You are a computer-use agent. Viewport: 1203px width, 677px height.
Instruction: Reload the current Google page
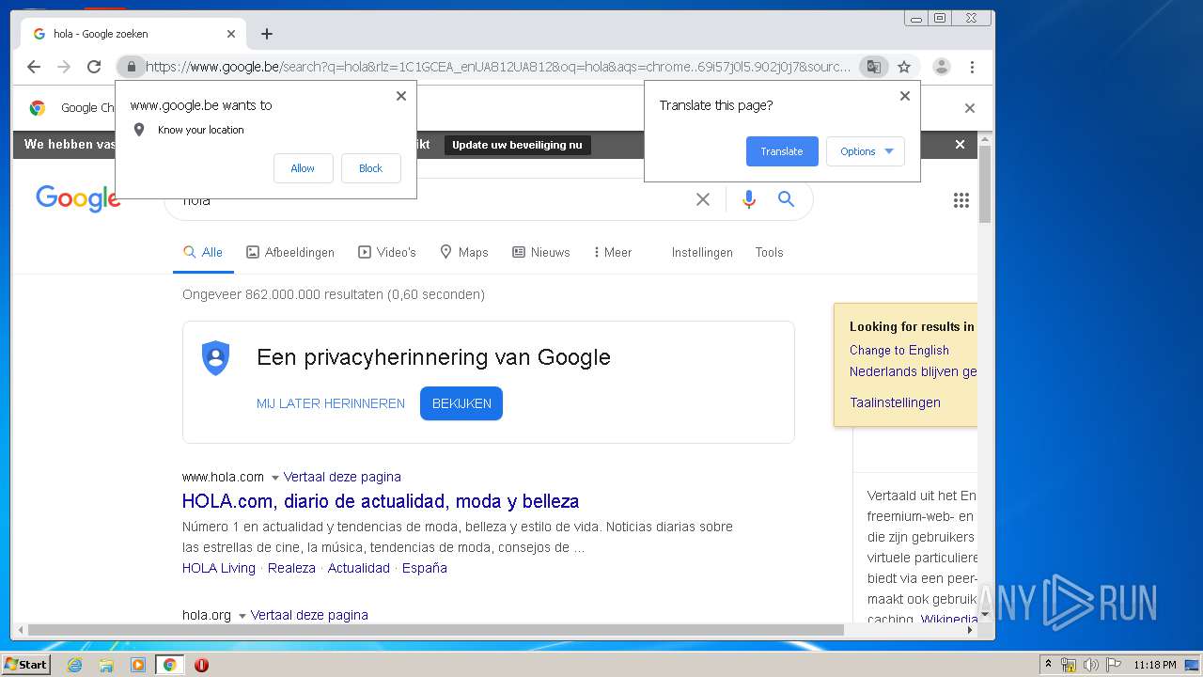click(94, 67)
